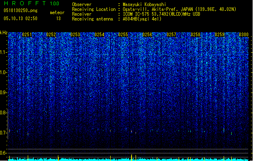Click the observer name Masayuki Kobayashi
This screenshot has height=161, width=253.
click(144, 4)
